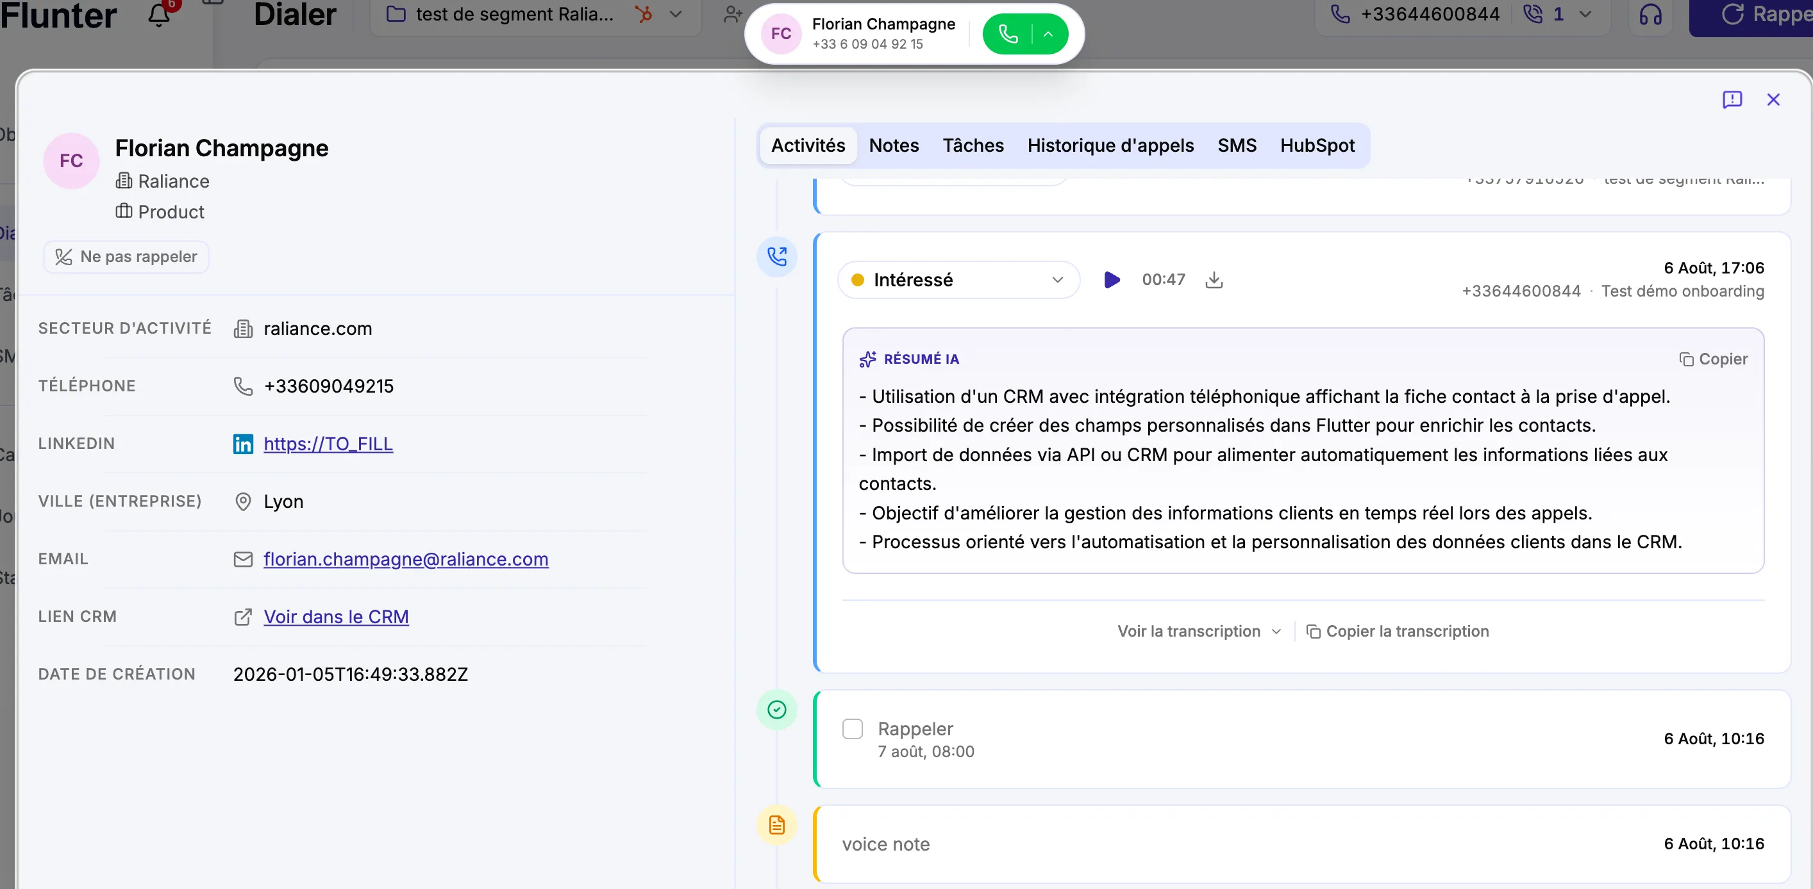
Task: Open the segment selector dropdown
Action: point(535,14)
